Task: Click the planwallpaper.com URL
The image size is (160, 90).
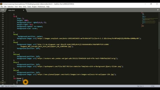Action: 75,74
